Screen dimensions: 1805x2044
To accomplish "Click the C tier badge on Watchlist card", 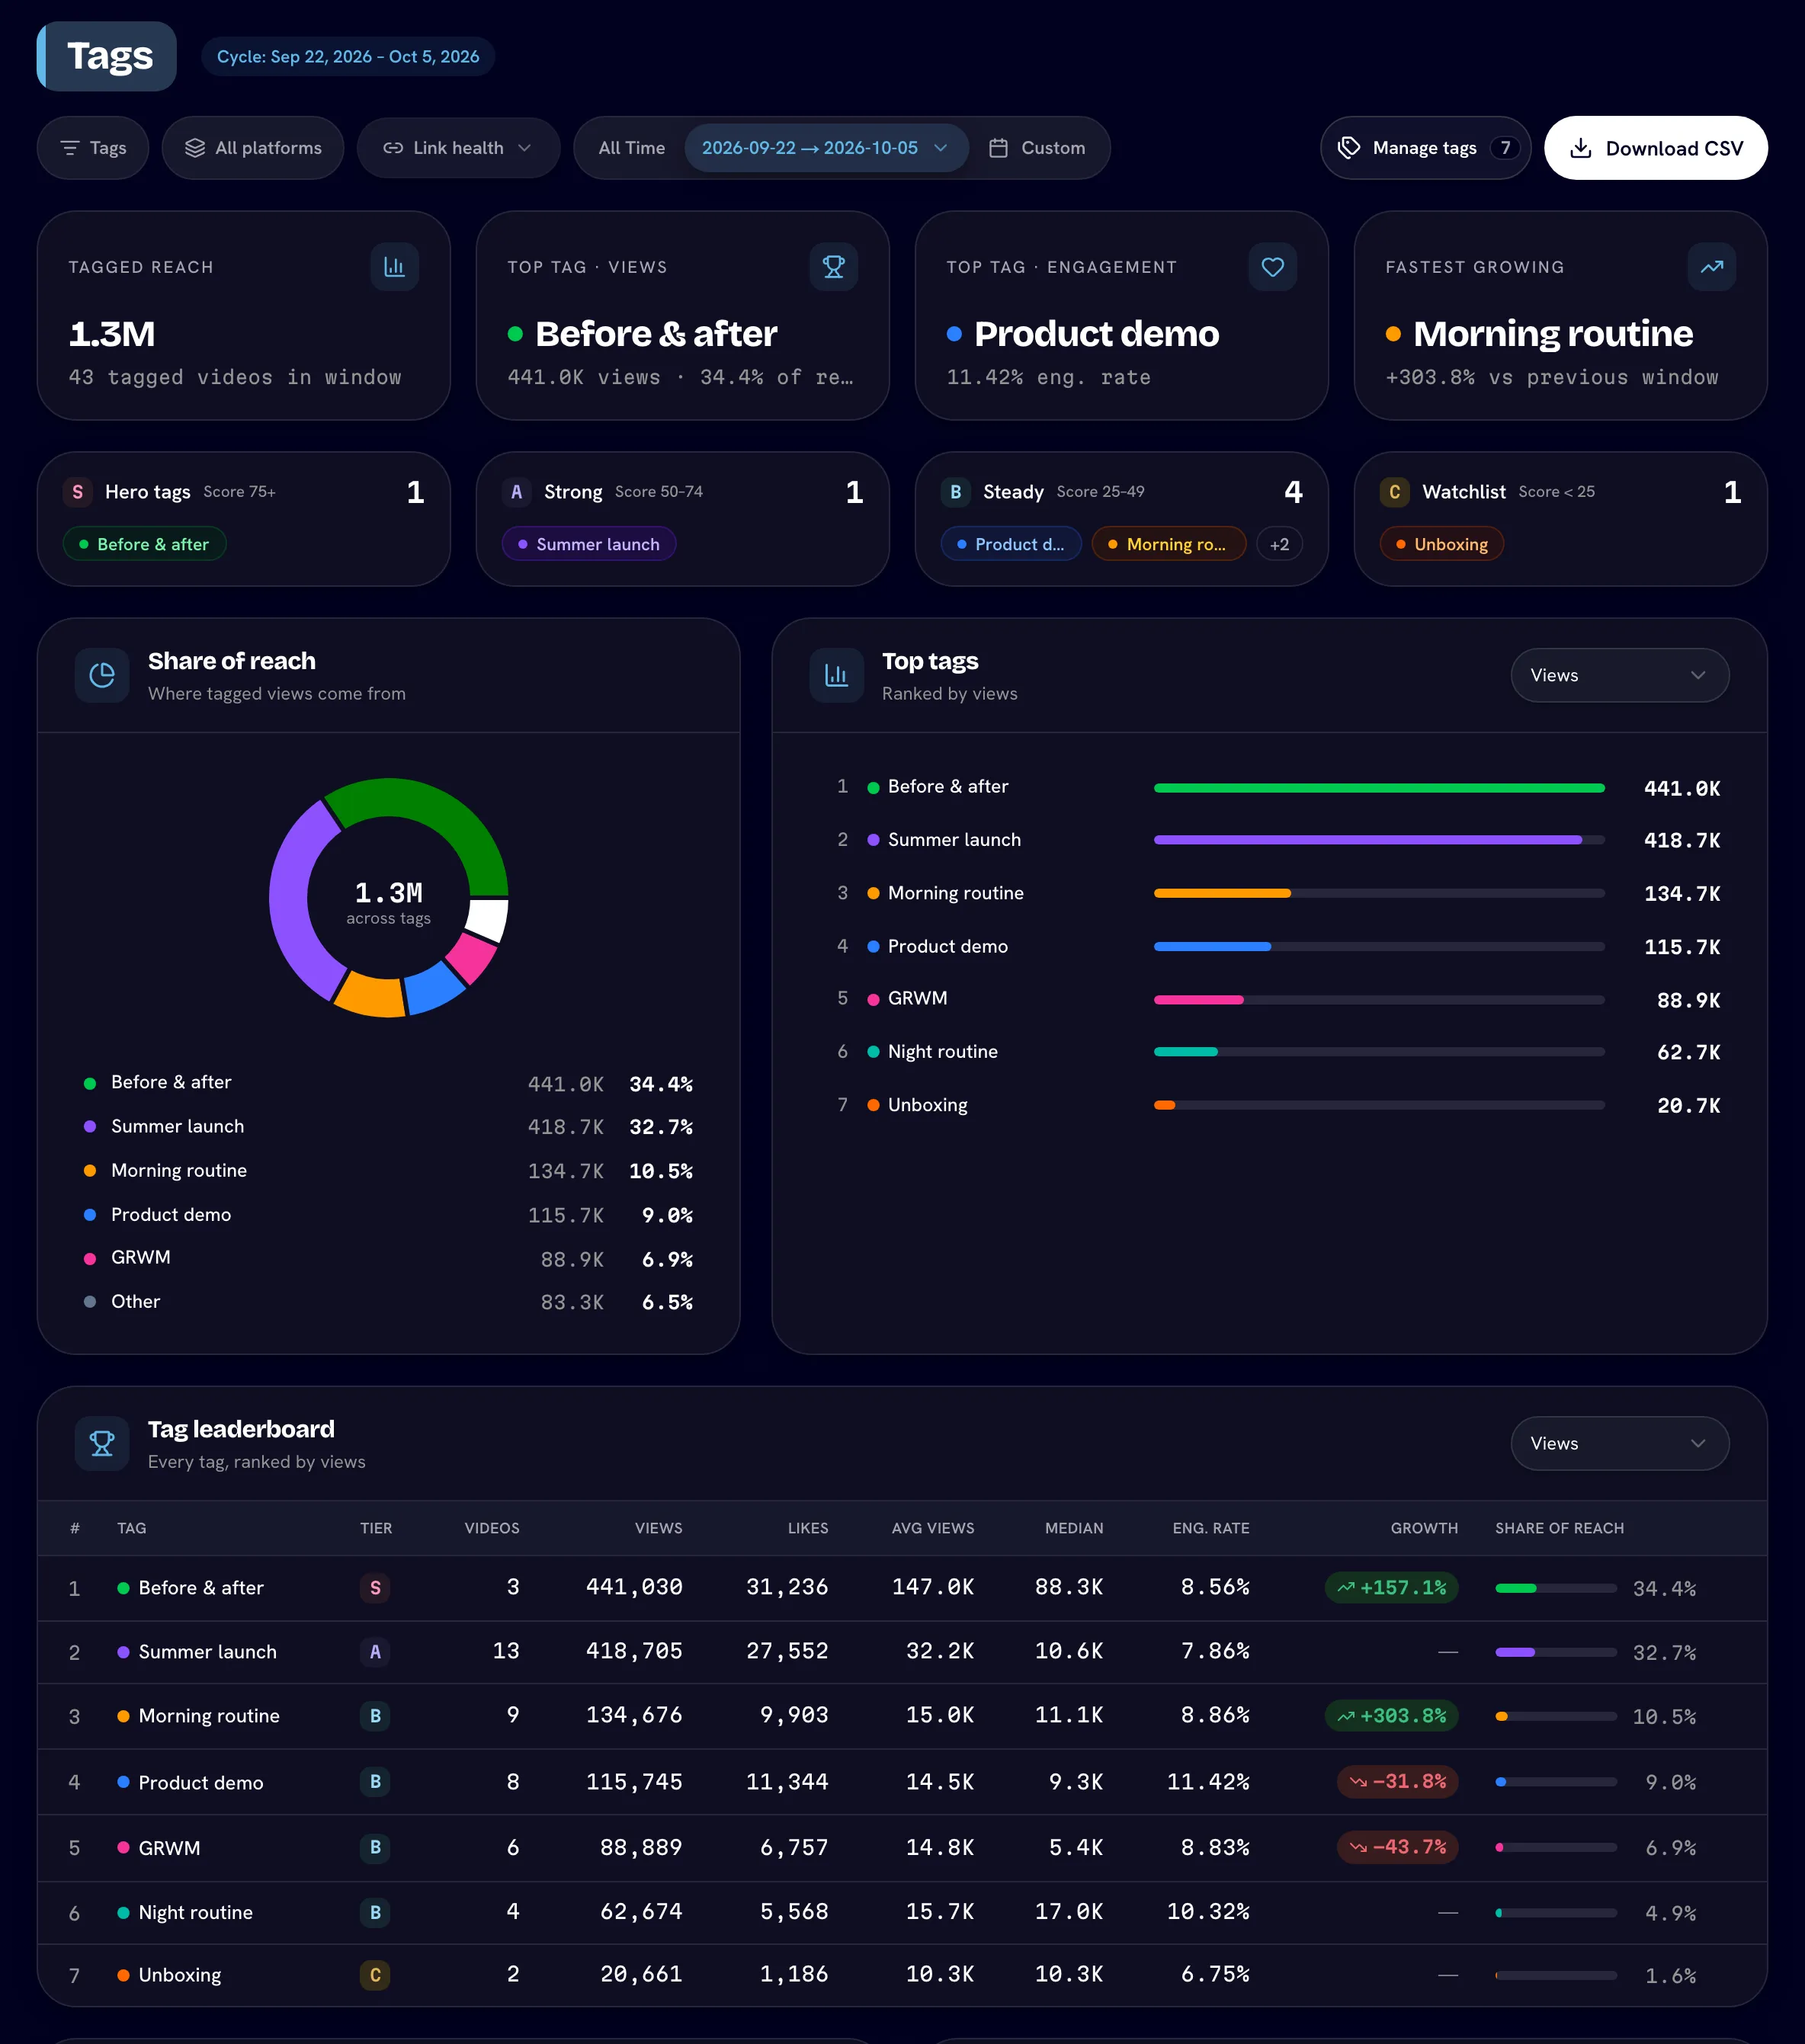I will 1395,492.
